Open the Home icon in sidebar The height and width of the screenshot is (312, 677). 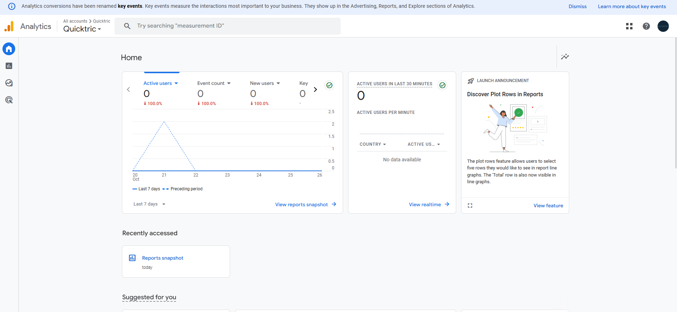9,49
